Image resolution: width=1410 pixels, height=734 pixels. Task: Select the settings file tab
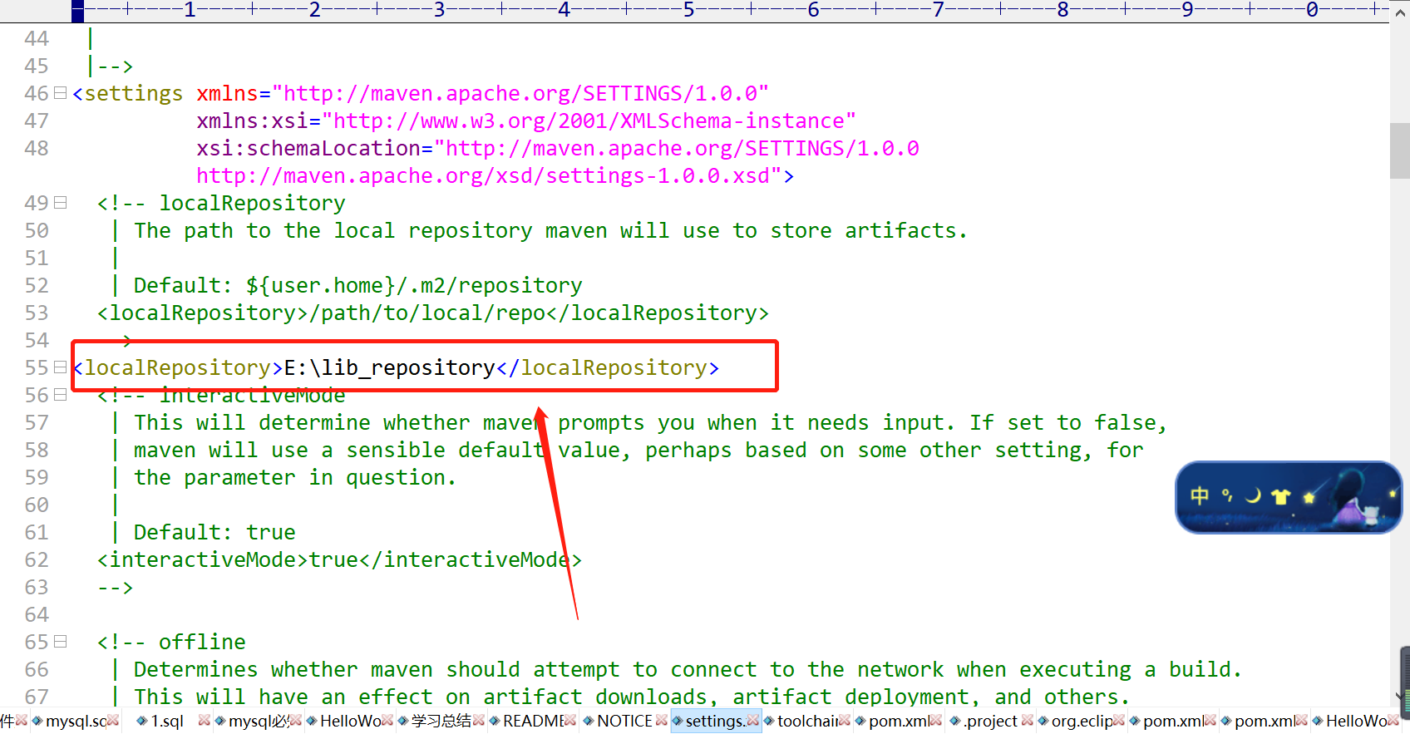[716, 721]
